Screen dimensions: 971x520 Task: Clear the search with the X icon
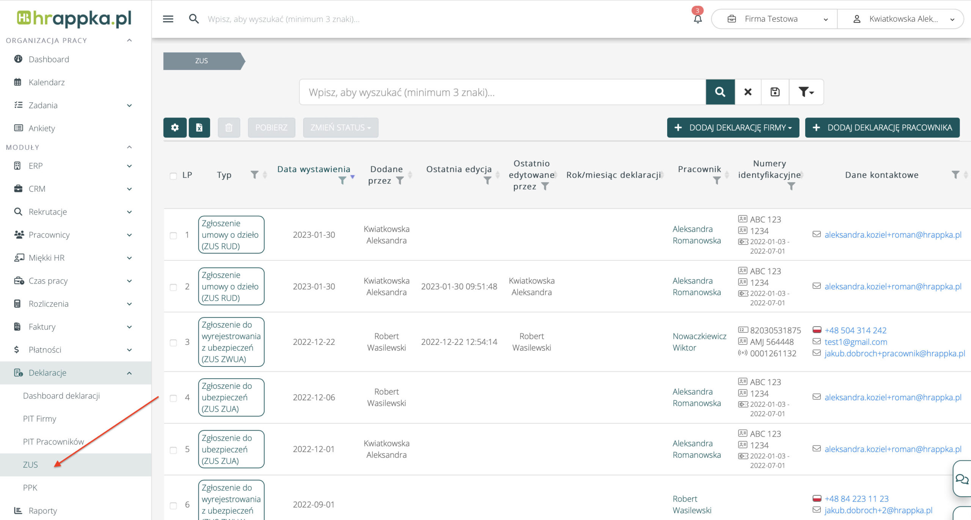[x=748, y=92]
